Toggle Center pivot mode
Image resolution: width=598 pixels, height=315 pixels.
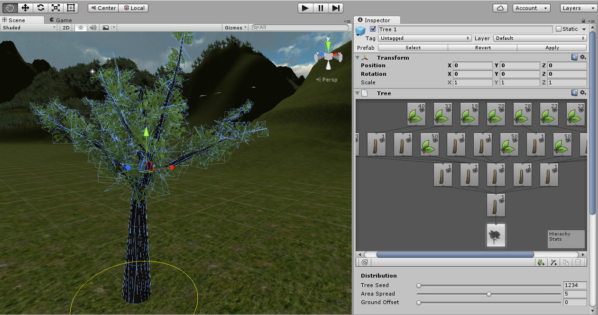tap(103, 8)
